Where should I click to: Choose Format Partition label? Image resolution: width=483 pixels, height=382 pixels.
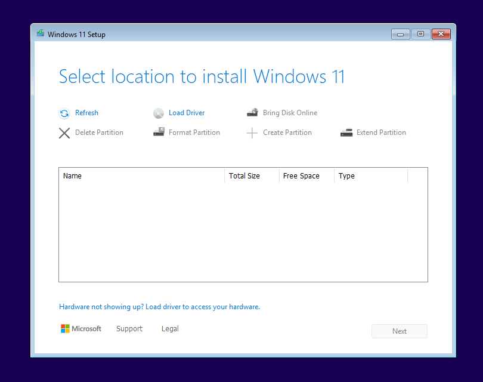[x=194, y=133]
